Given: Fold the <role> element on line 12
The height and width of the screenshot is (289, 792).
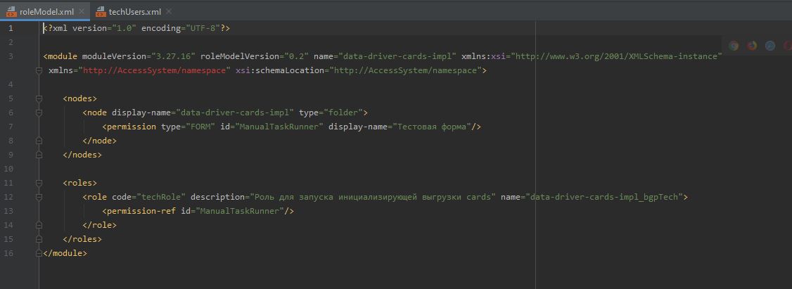Looking at the screenshot, I should point(39,197).
